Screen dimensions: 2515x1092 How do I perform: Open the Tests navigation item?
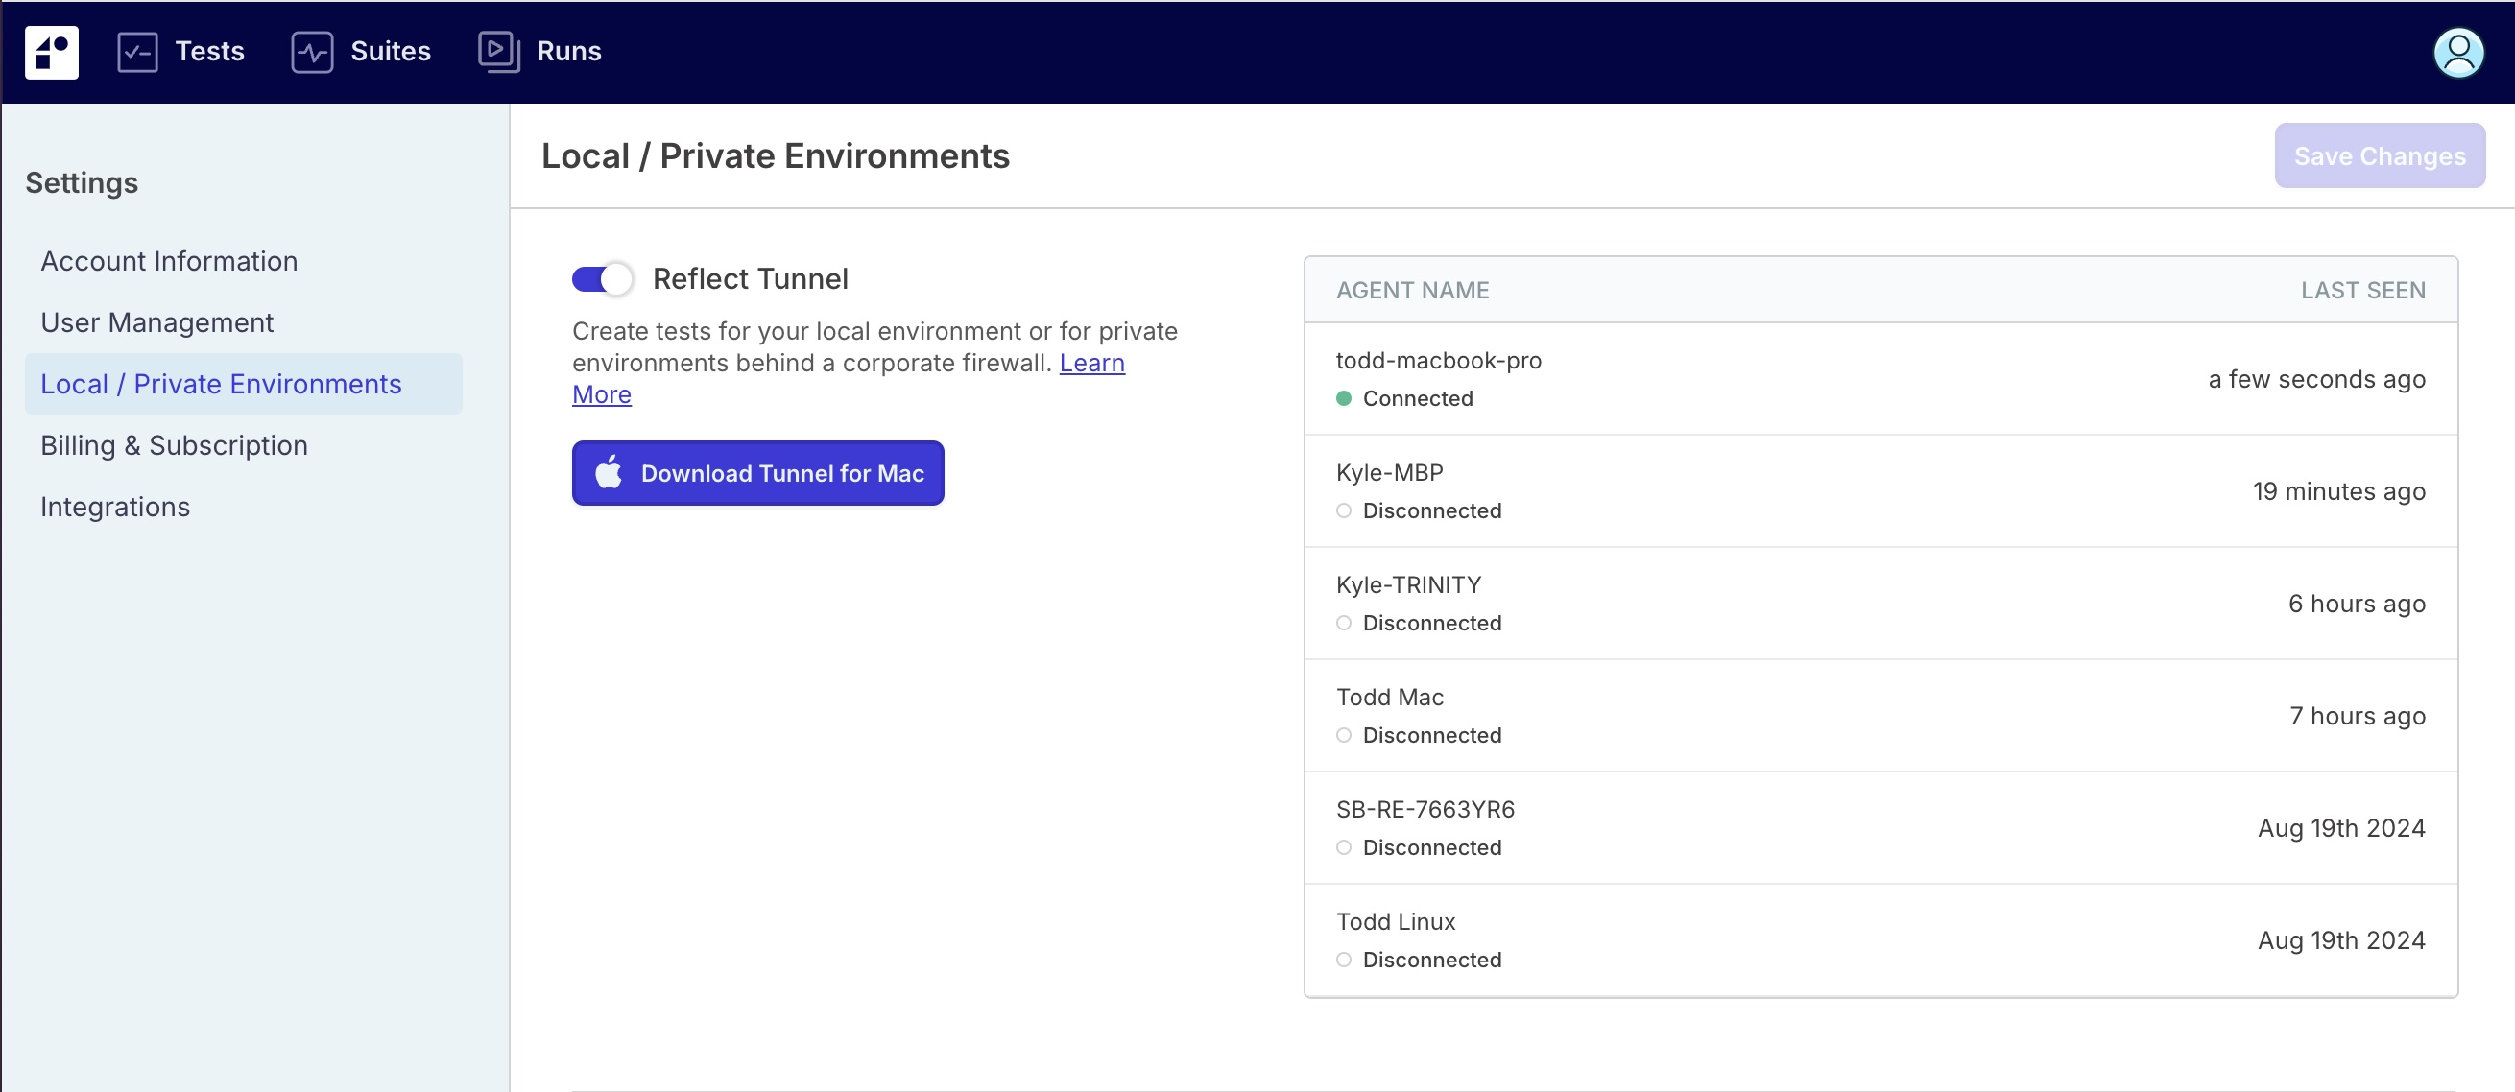click(209, 52)
